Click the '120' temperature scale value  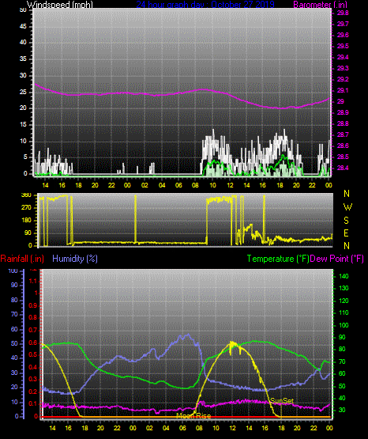tap(344, 301)
